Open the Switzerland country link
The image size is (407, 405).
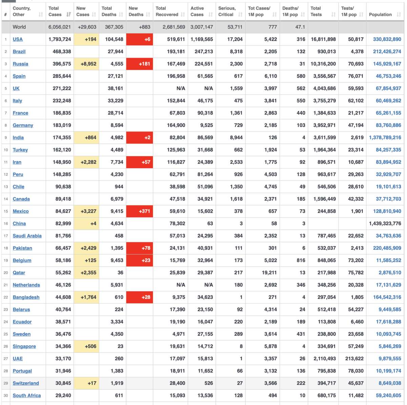[x=26, y=383]
